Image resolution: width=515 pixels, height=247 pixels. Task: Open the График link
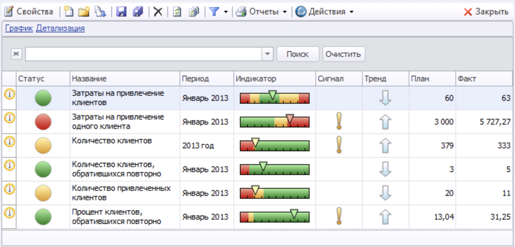(19, 28)
